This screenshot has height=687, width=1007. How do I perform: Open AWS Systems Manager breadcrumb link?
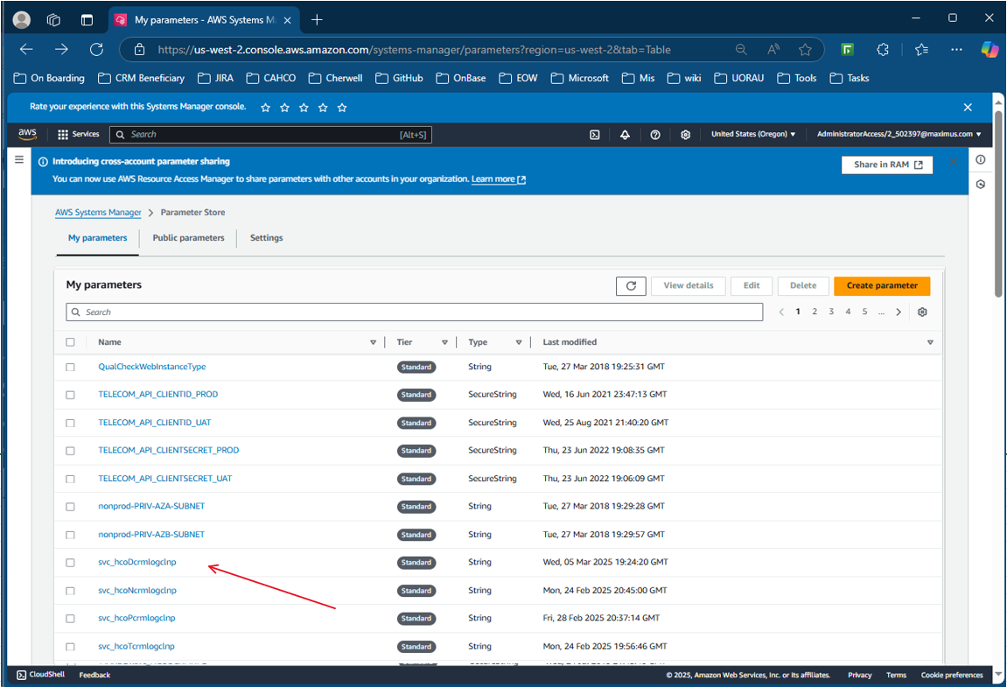(98, 212)
